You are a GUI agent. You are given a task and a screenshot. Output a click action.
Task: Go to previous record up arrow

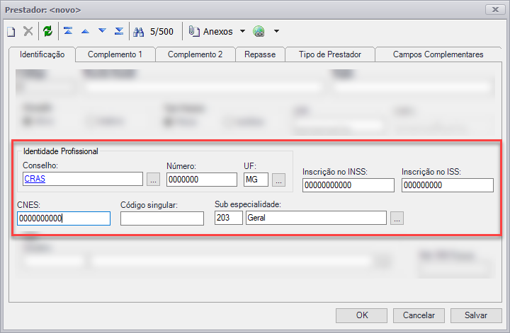[85, 31]
